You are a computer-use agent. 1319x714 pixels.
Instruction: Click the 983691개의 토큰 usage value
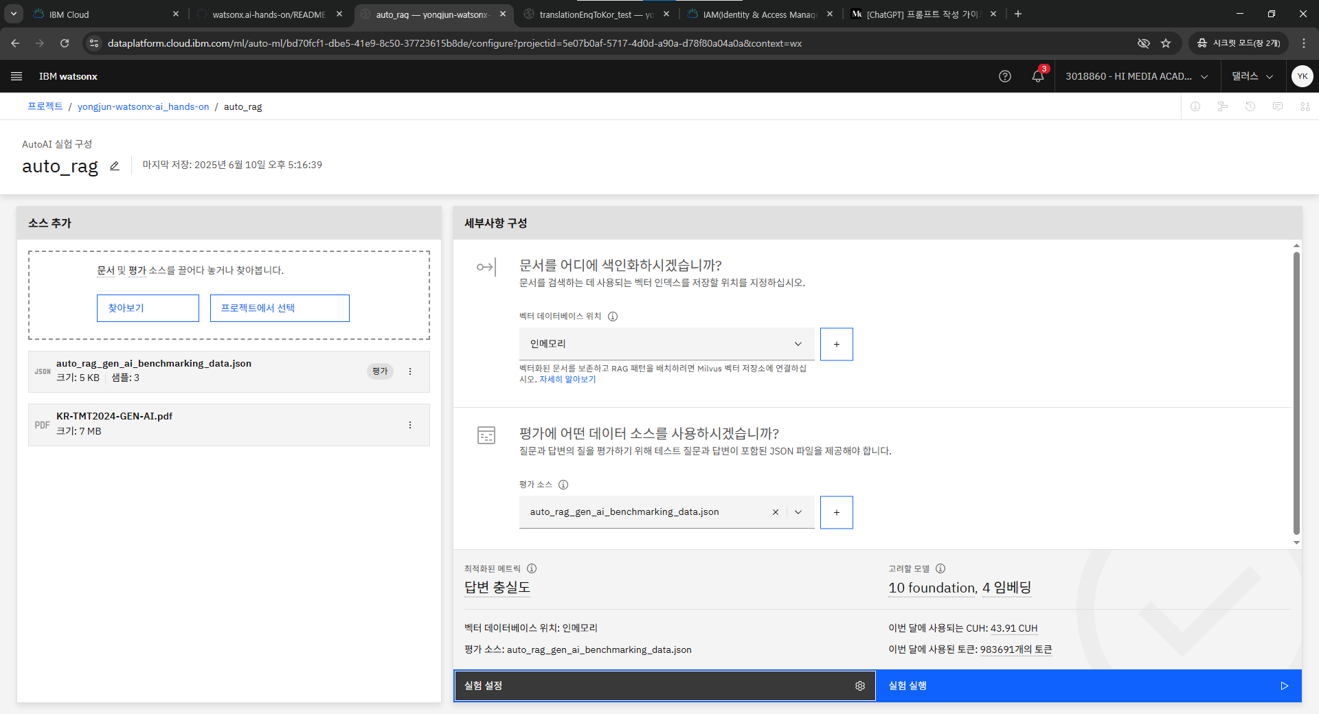click(1016, 649)
